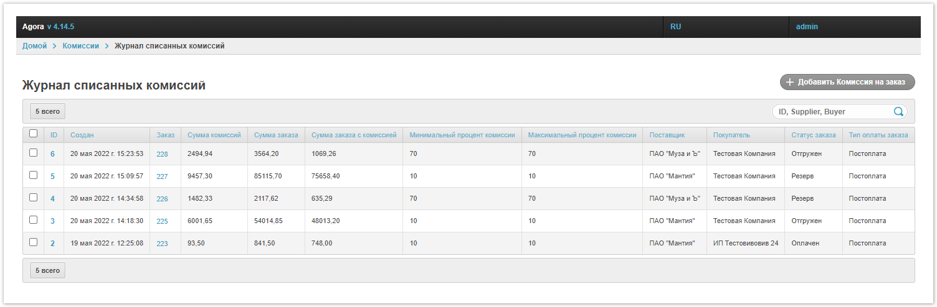Click the bottom 5 всего counter button
This screenshot has width=937, height=307.
[x=47, y=270]
